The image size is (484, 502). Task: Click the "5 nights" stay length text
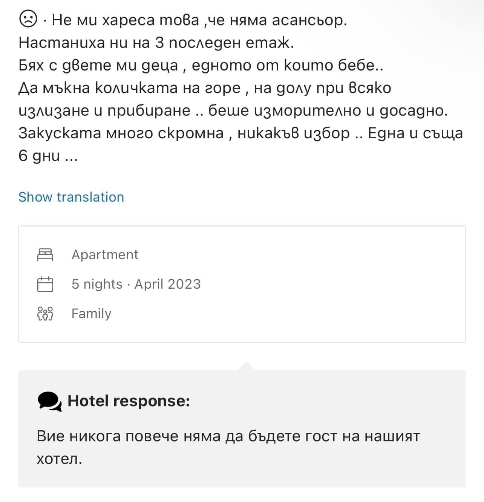(x=97, y=284)
